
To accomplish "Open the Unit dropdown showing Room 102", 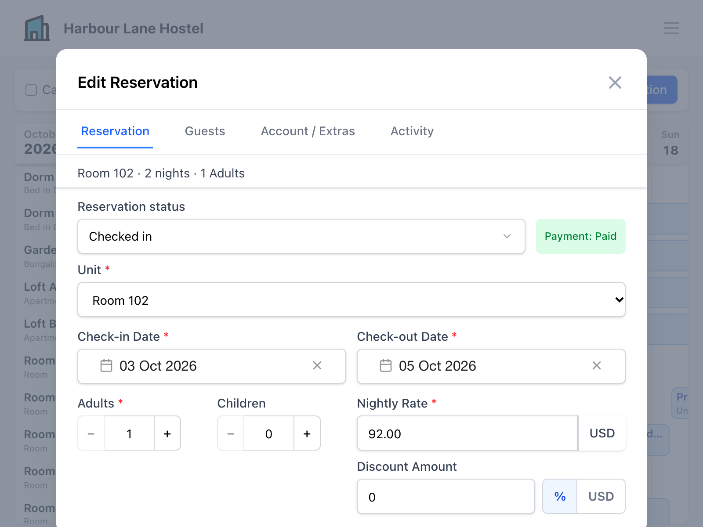I will pyautogui.click(x=351, y=300).
